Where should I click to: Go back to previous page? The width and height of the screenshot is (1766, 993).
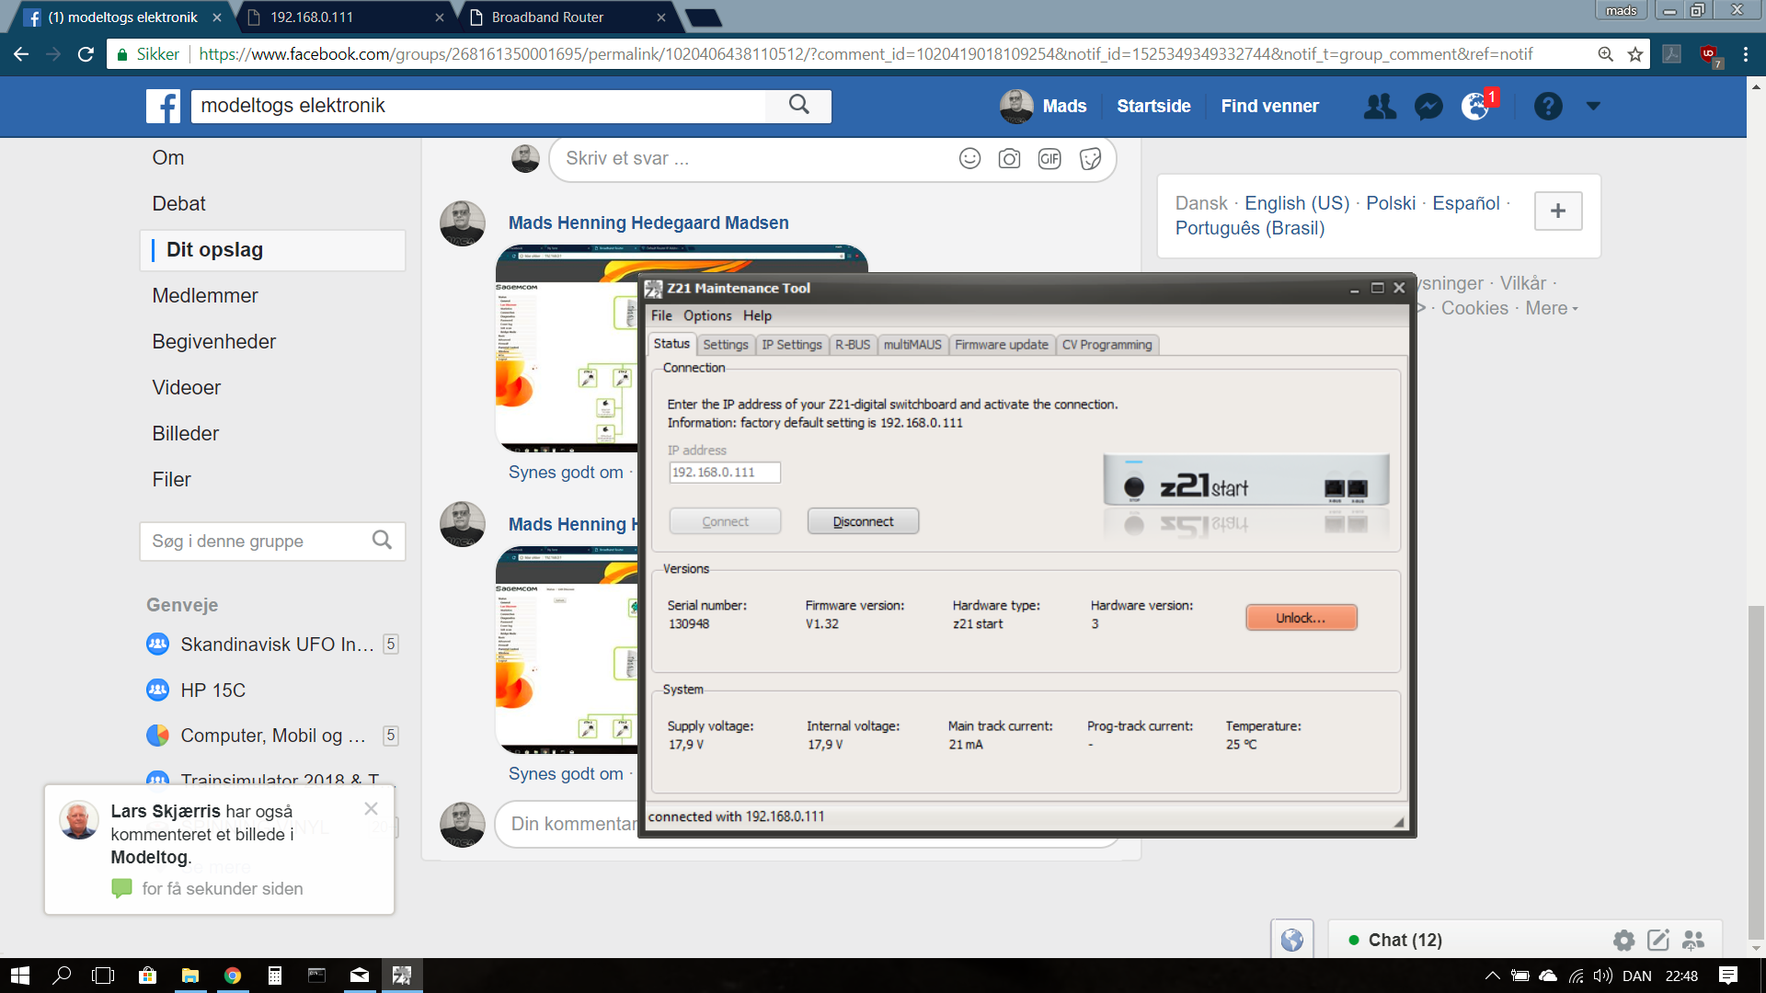pyautogui.click(x=21, y=54)
